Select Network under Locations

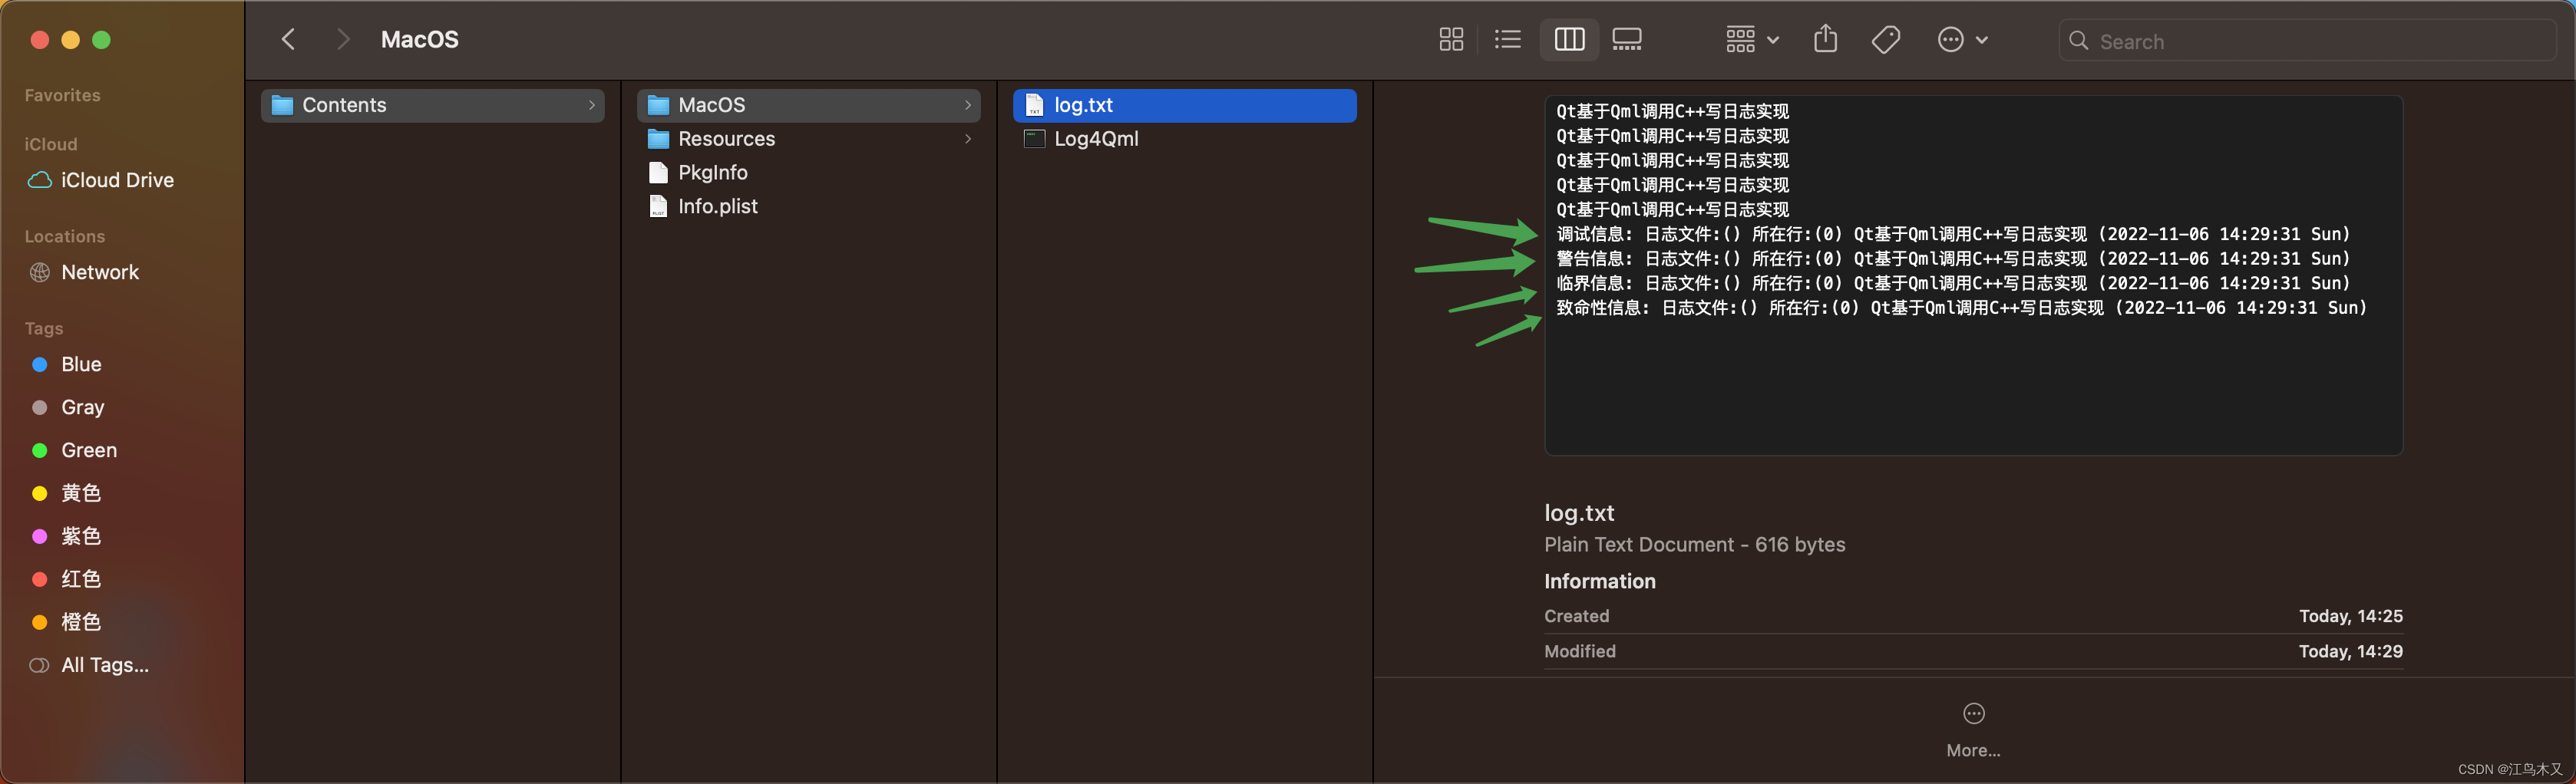tap(99, 272)
